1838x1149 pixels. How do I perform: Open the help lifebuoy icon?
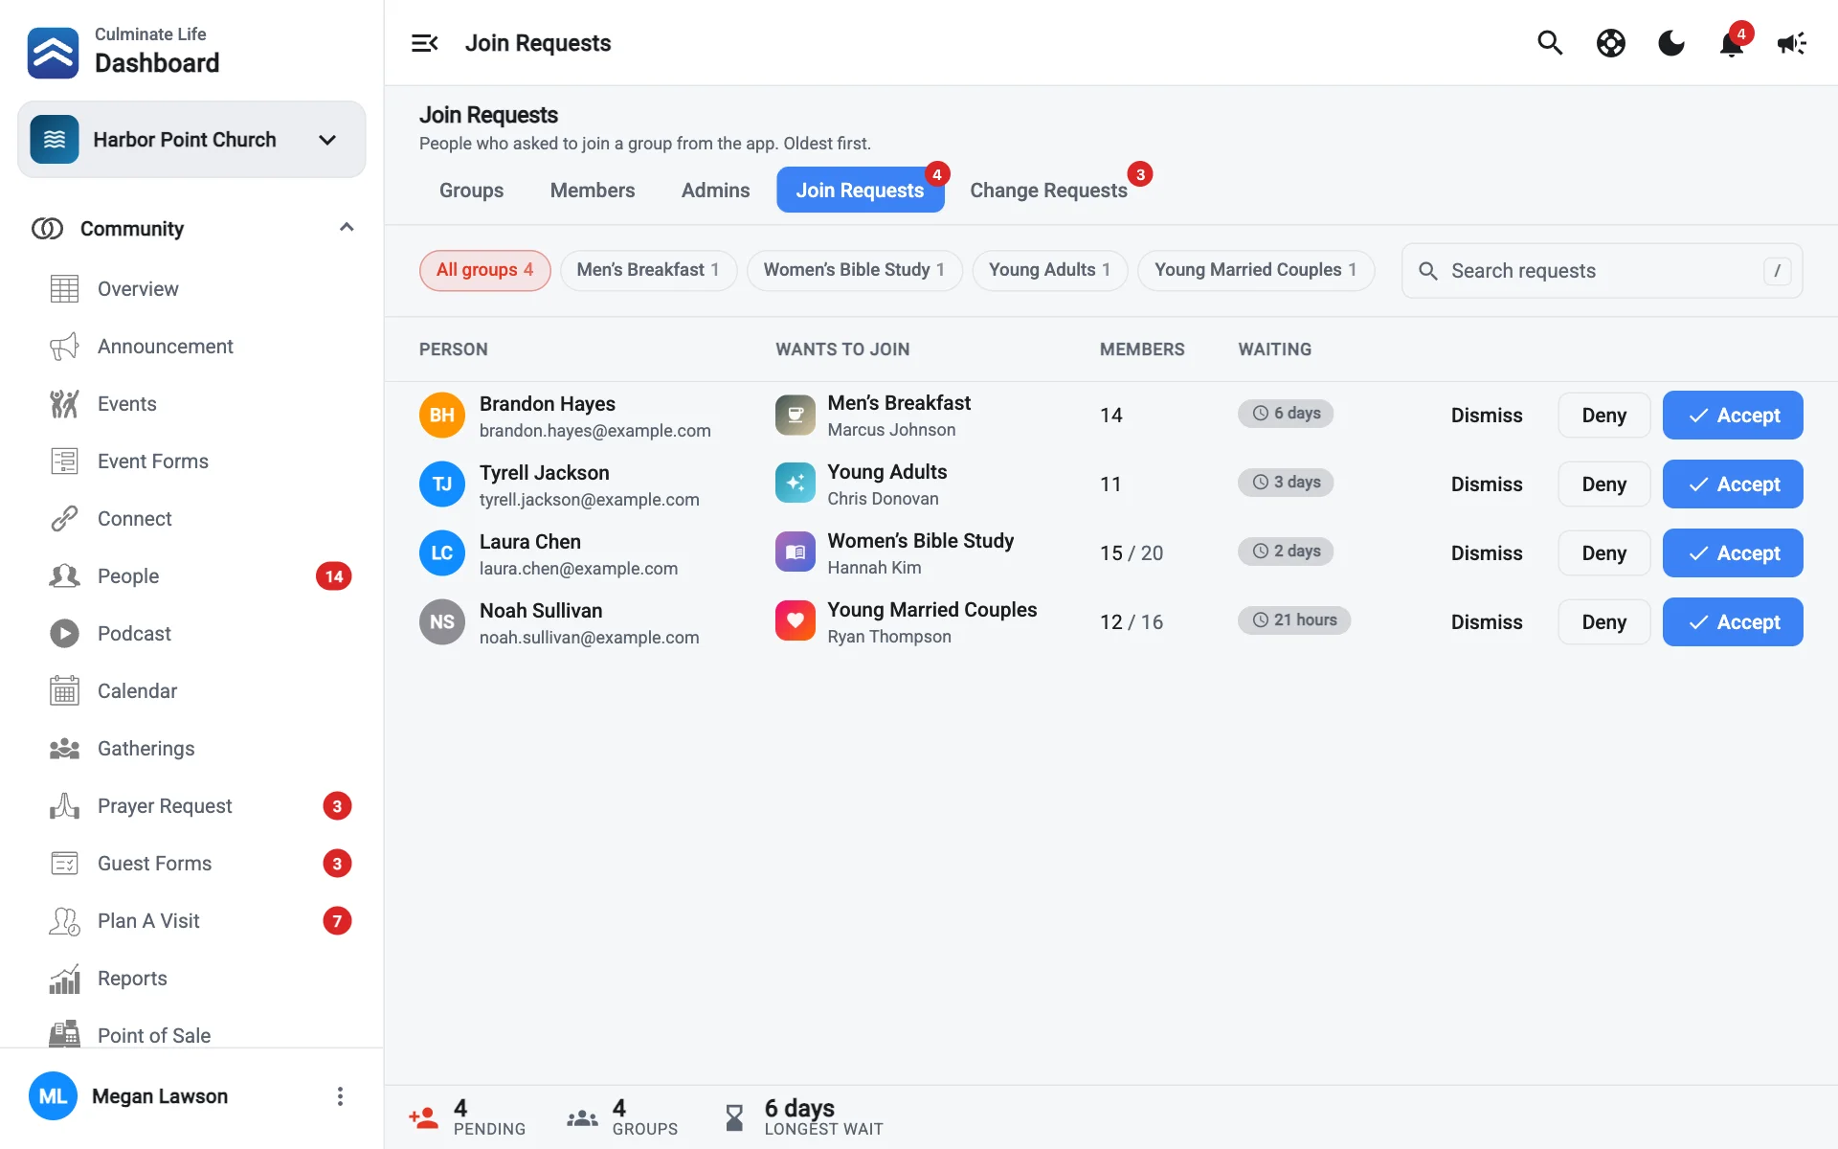click(1611, 43)
